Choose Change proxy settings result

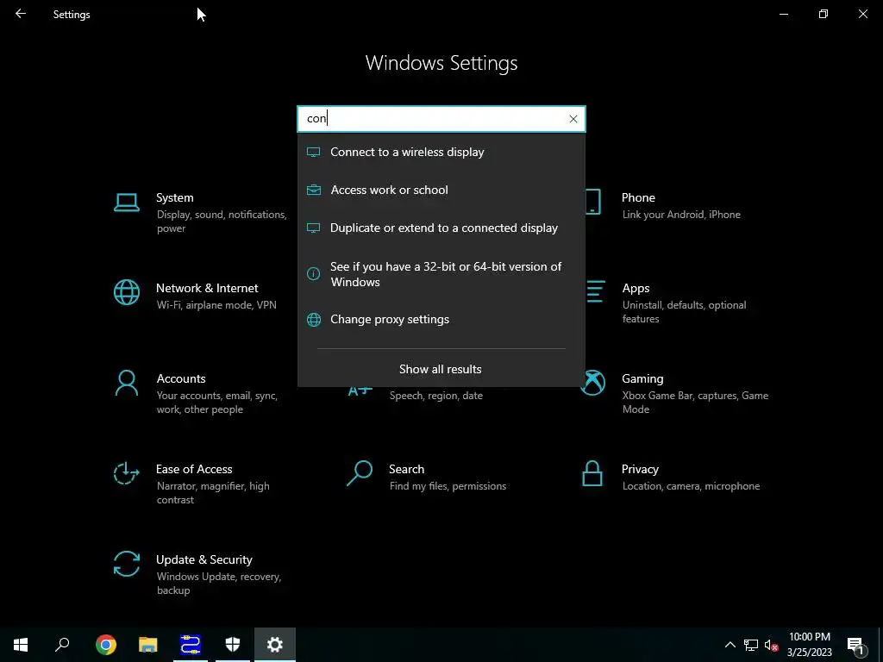click(441, 320)
